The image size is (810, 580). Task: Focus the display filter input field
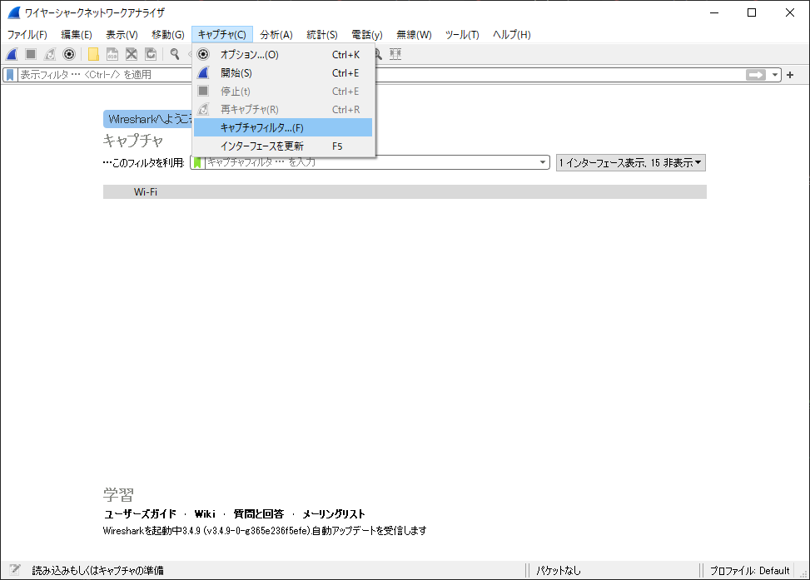click(381, 75)
